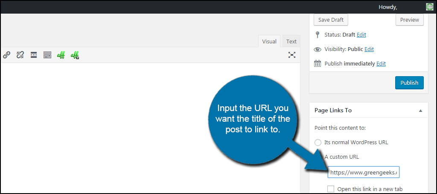
Task: Click the Remove link (unlink) icon
Action: (20, 55)
